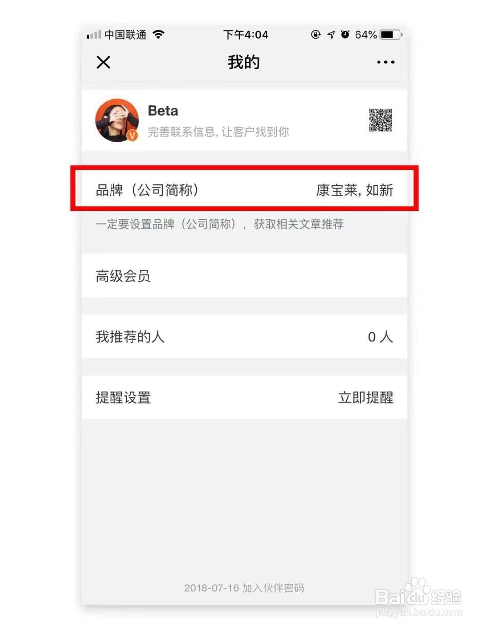Open the Beta profile name

point(163,111)
